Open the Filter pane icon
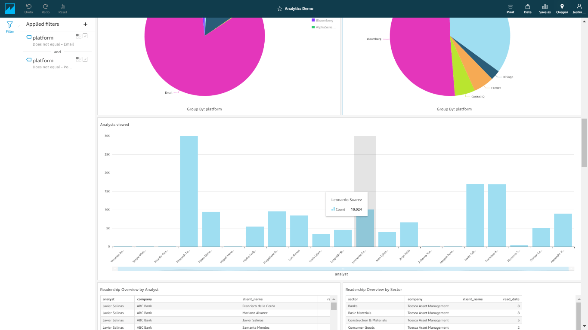588x330 pixels. [x=10, y=25]
